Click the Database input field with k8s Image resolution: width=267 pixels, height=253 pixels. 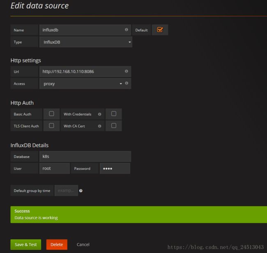pos(85,156)
